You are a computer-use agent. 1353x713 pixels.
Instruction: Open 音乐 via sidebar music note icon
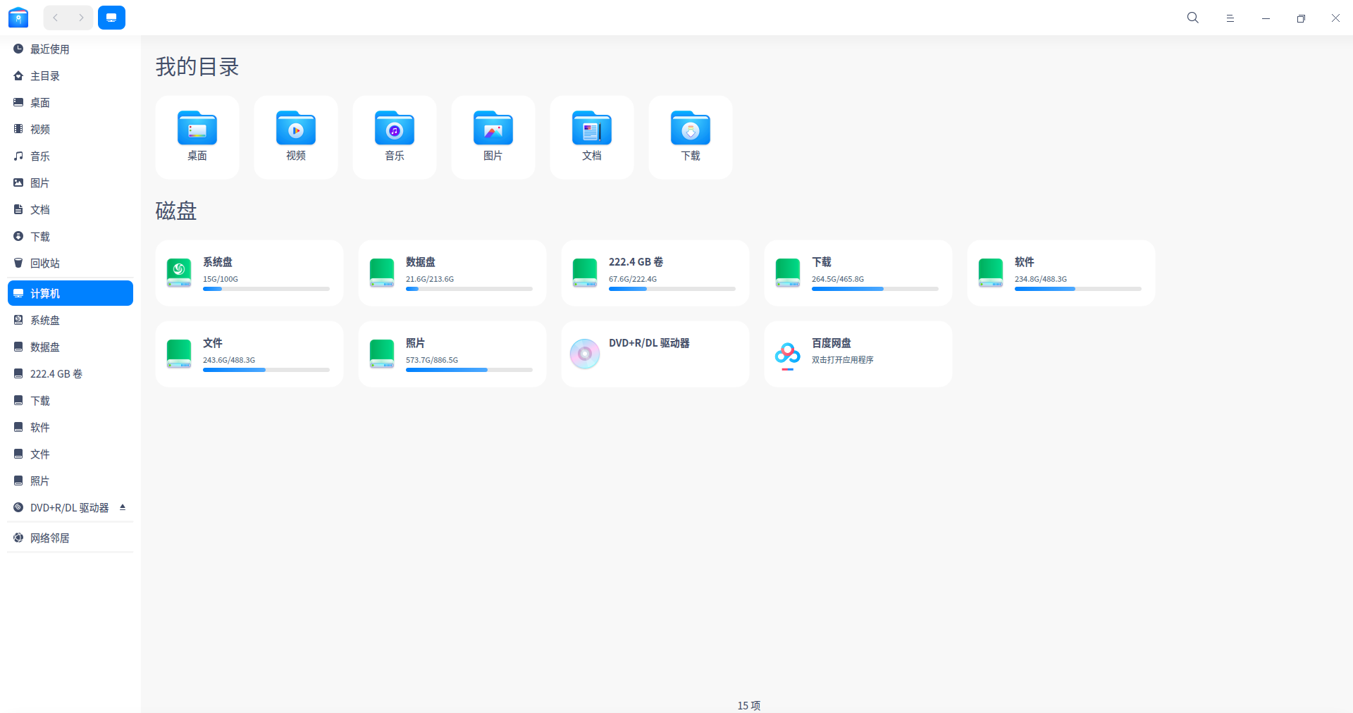(x=18, y=156)
